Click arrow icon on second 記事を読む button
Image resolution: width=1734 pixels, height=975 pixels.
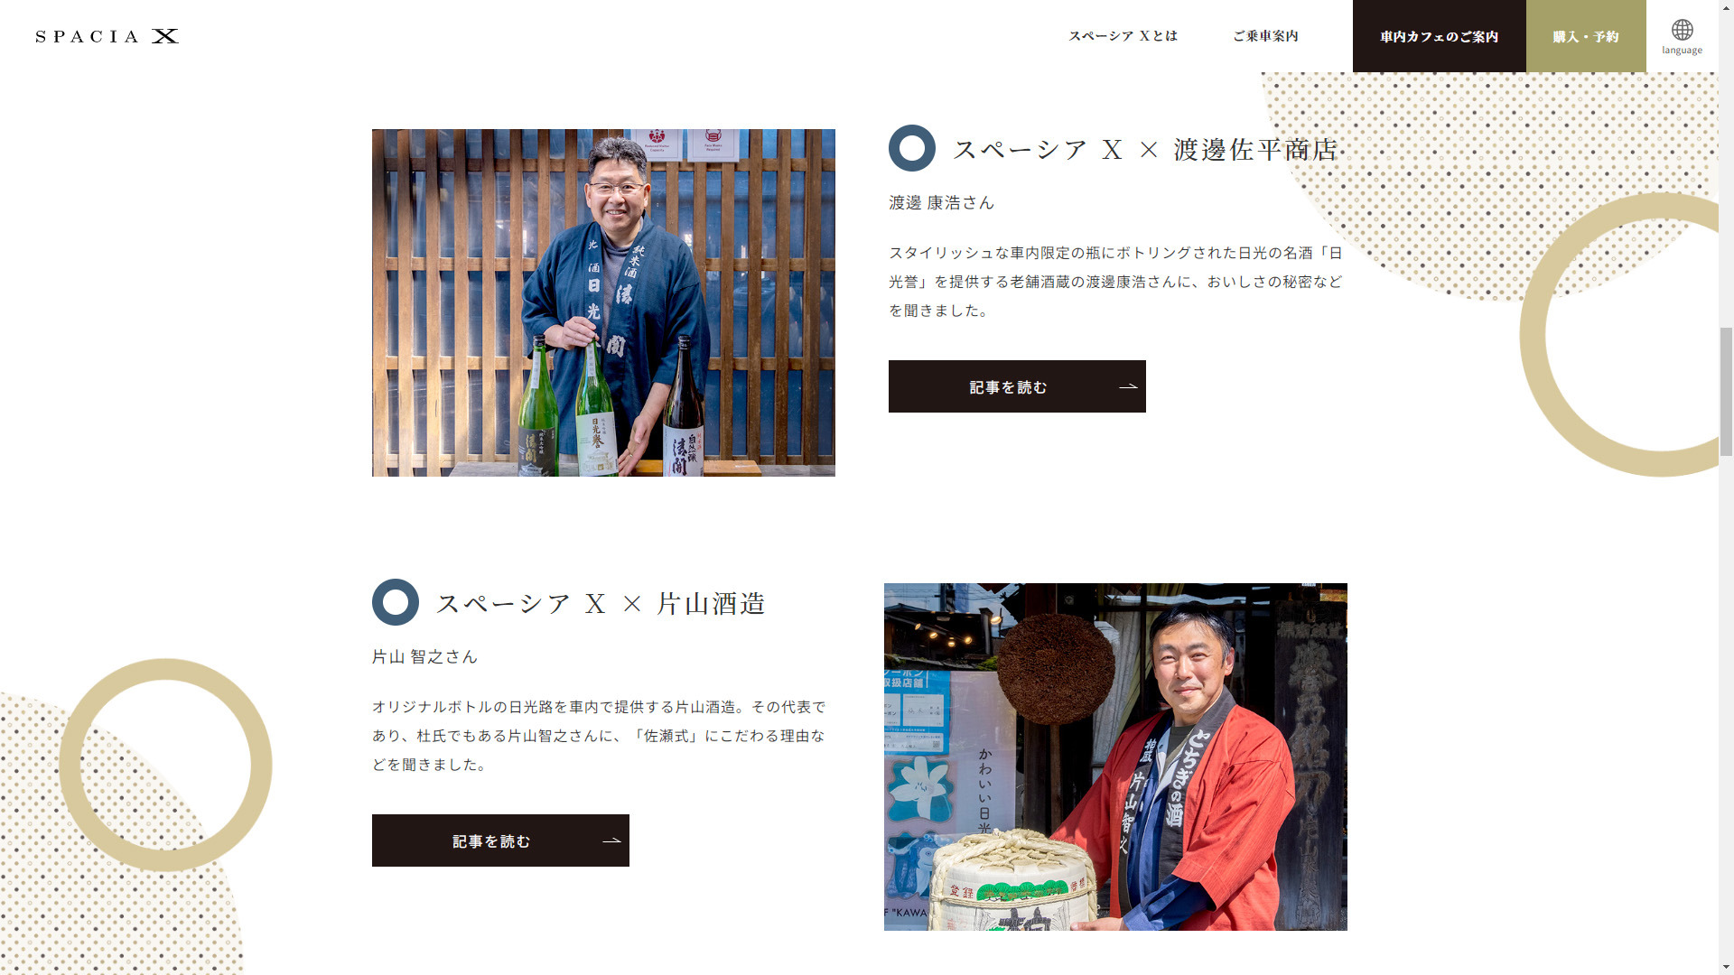[x=611, y=840]
